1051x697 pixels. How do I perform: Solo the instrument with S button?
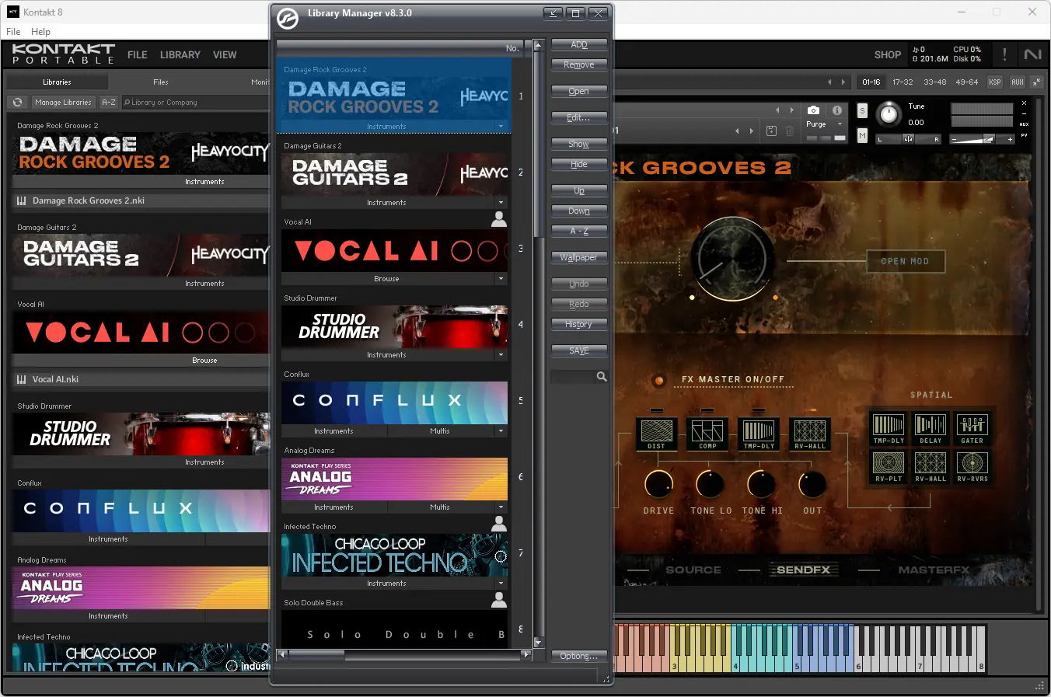(x=862, y=111)
